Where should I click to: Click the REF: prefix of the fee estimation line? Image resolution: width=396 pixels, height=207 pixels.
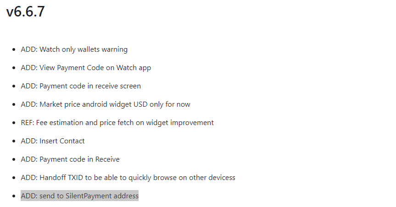pyautogui.click(x=28, y=123)
